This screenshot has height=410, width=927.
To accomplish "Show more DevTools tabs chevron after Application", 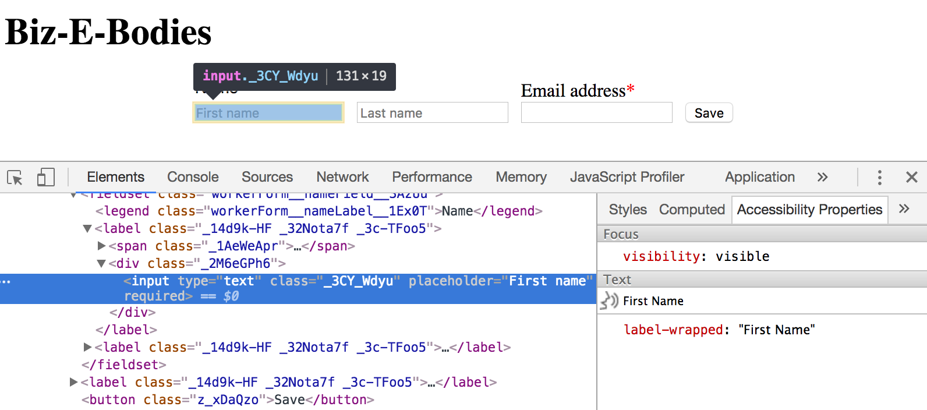I will click(822, 177).
